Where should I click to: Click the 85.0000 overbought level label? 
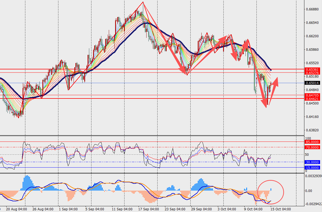pos(312,142)
